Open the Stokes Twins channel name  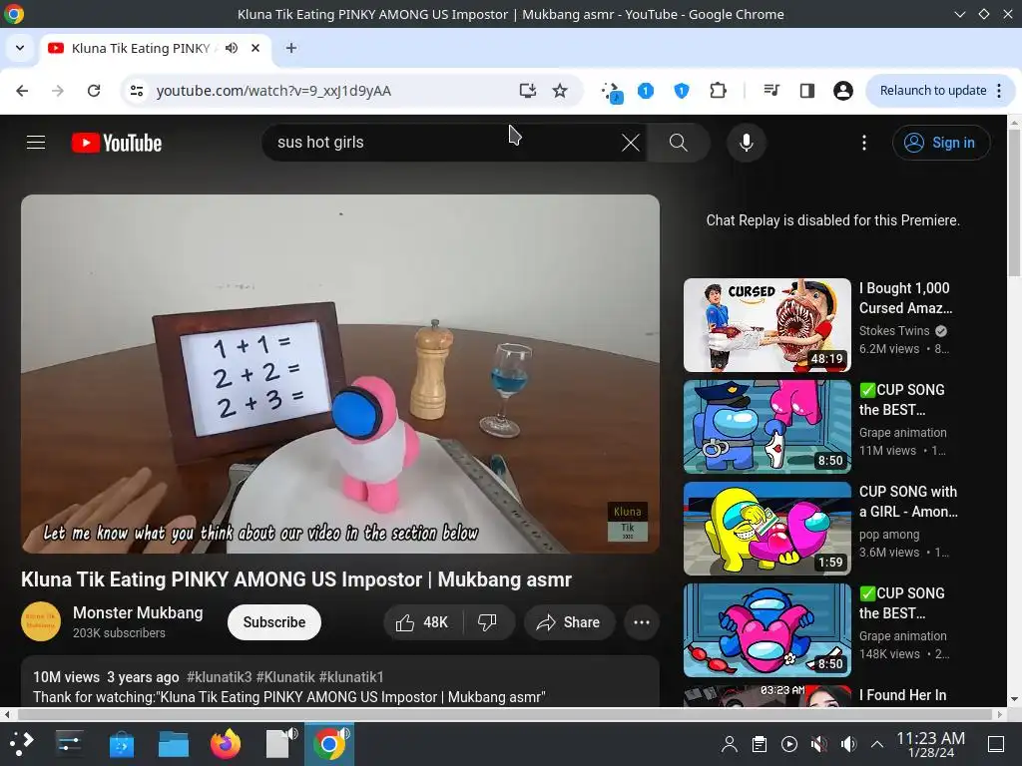(x=894, y=331)
